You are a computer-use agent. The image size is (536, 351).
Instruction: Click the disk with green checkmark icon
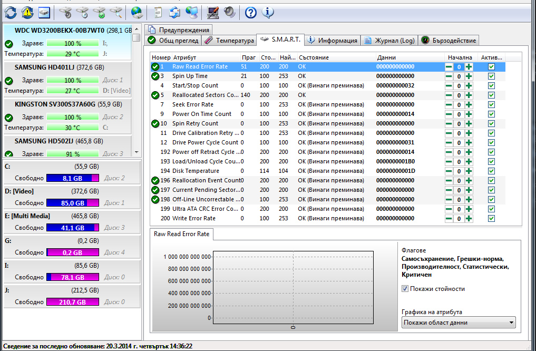(x=100, y=13)
